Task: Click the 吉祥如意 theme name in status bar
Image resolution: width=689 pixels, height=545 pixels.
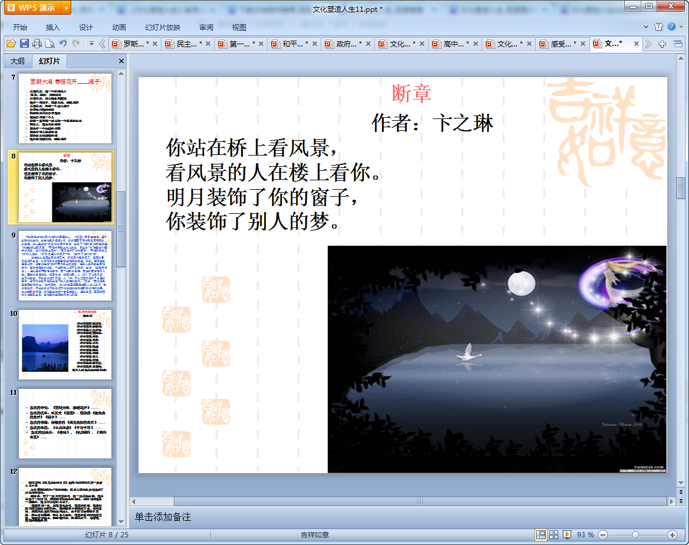Action: [x=315, y=534]
